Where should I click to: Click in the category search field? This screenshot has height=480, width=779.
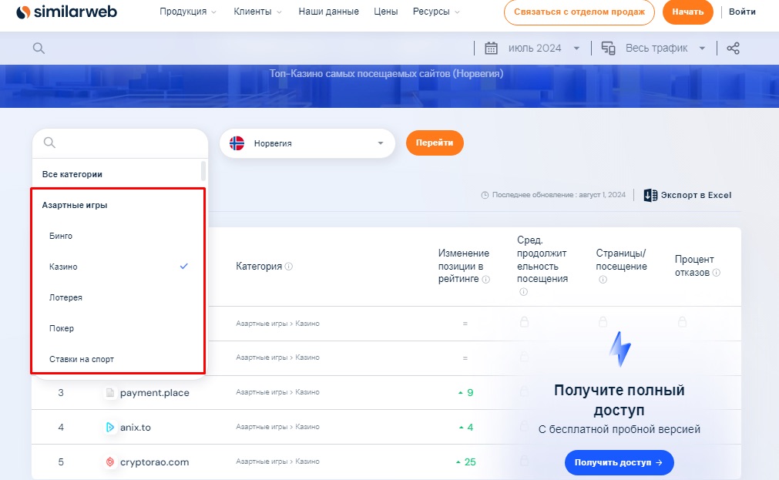click(x=120, y=143)
